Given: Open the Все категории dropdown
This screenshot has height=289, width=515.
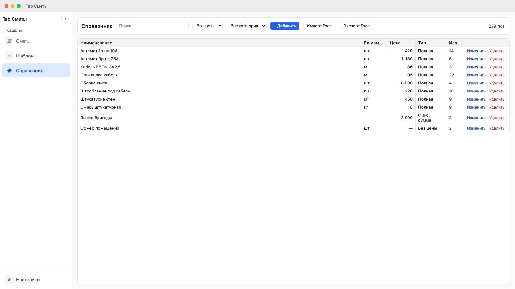Looking at the screenshot, I should click(x=247, y=26).
